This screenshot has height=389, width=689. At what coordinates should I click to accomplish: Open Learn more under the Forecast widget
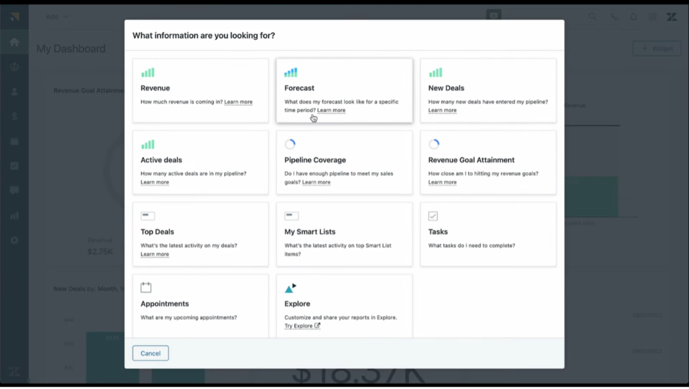point(331,110)
